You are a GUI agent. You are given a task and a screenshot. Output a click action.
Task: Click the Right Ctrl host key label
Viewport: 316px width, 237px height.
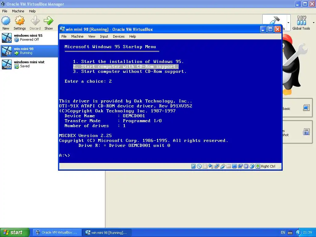tap(268, 166)
